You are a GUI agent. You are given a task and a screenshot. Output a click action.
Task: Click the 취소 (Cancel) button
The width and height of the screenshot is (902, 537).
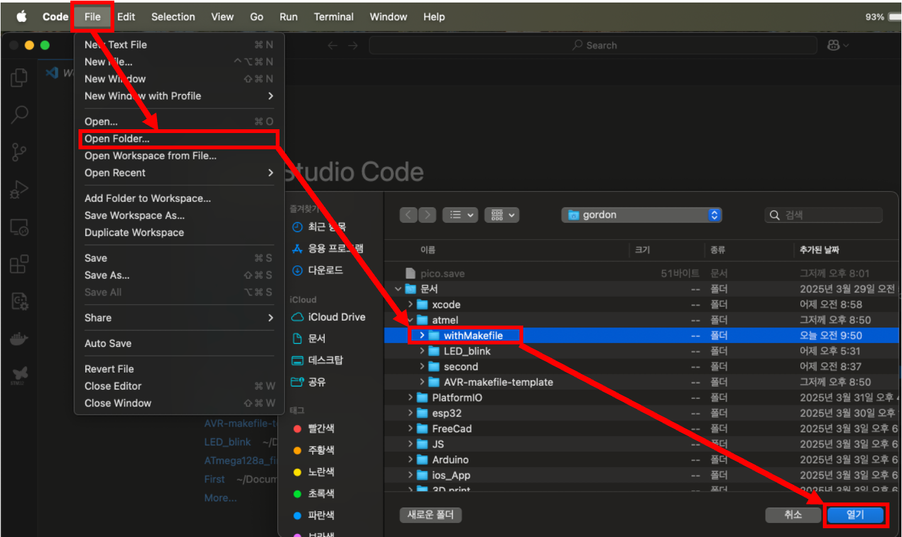[x=793, y=515]
